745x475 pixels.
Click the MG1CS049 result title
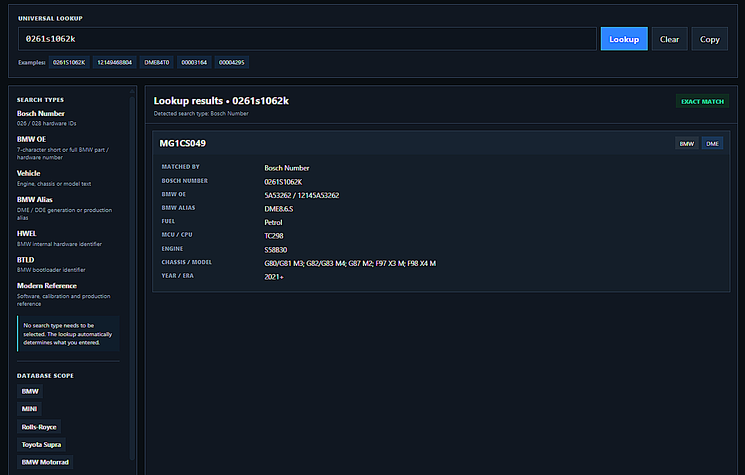182,143
